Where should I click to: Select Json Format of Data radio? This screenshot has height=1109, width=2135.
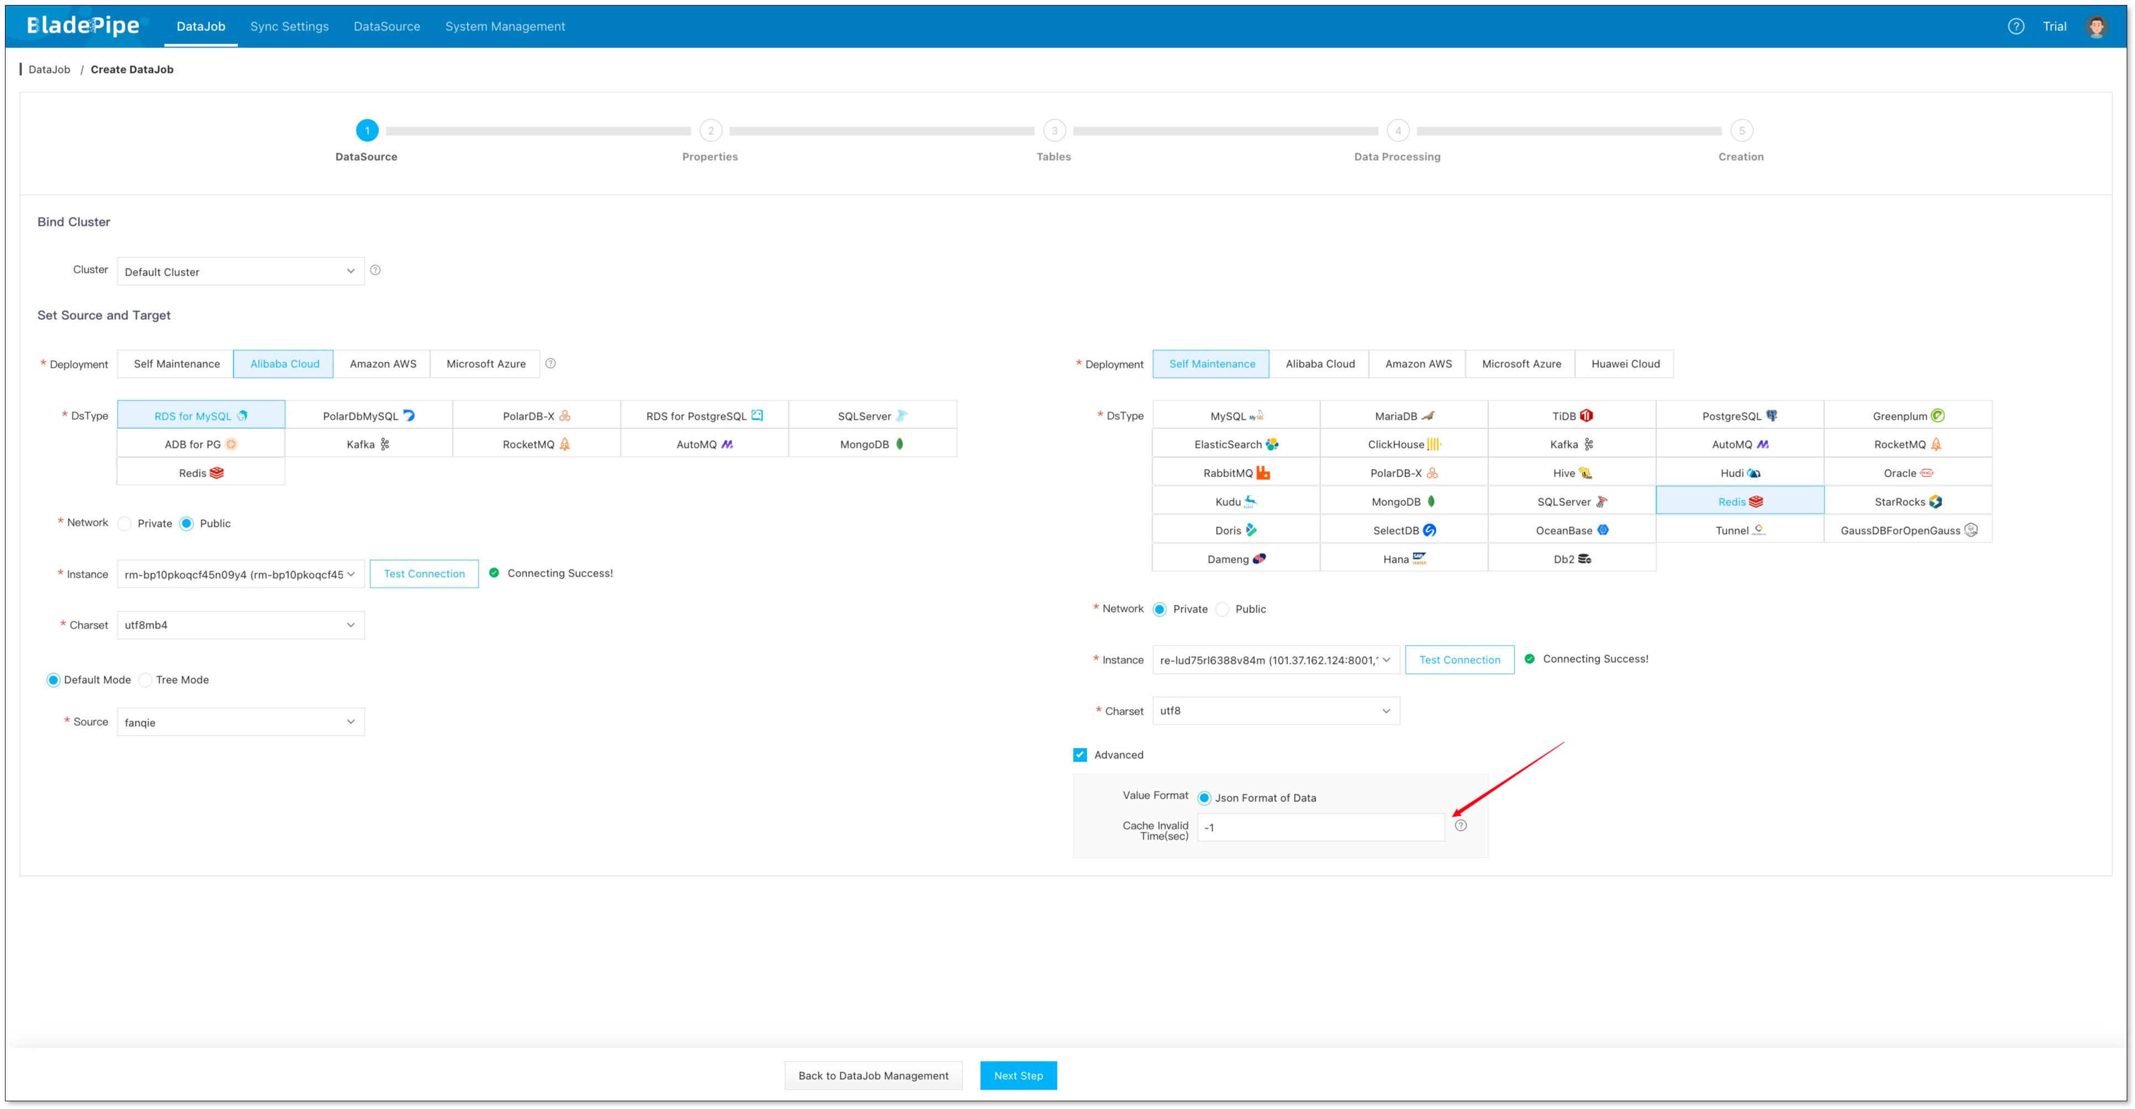point(1205,799)
